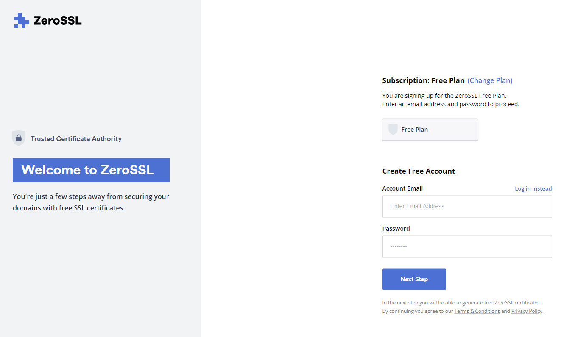575x337 pixels.
Task: Click the ZeroSSL logo icon
Action: 21,20
